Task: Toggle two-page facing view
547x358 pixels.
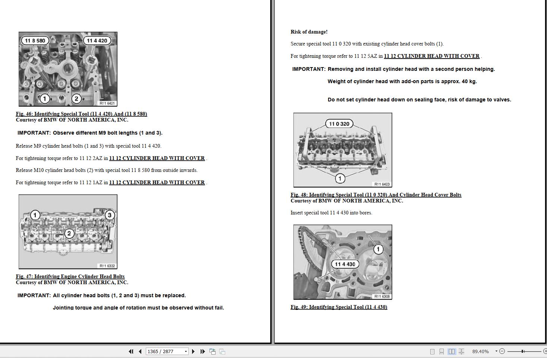Action: click(x=452, y=351)
